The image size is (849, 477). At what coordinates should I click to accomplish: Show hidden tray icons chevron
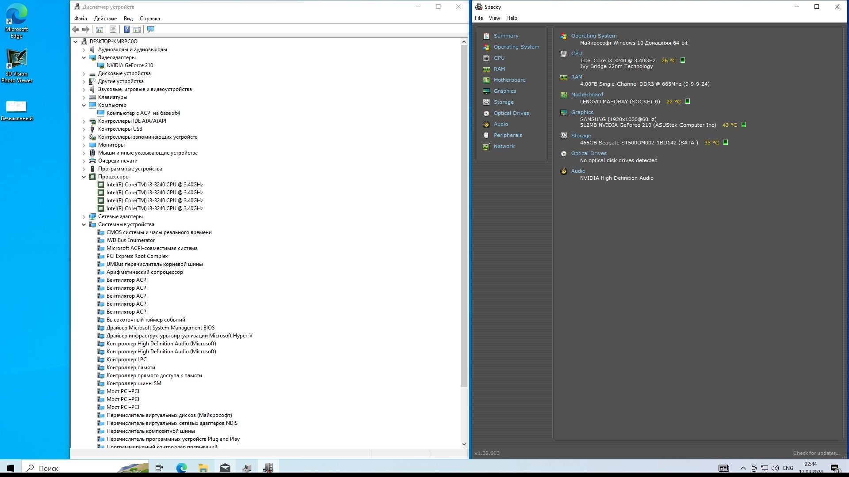coord(743,468)
